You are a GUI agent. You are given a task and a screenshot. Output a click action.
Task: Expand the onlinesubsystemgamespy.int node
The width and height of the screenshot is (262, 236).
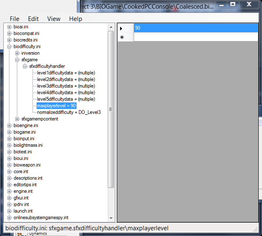tap(9, 218)
